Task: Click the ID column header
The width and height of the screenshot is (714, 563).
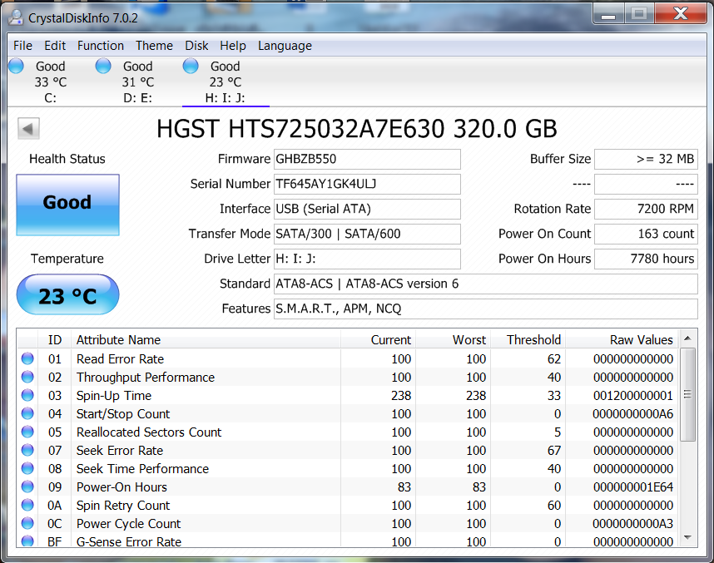Action: click(55, 340)
